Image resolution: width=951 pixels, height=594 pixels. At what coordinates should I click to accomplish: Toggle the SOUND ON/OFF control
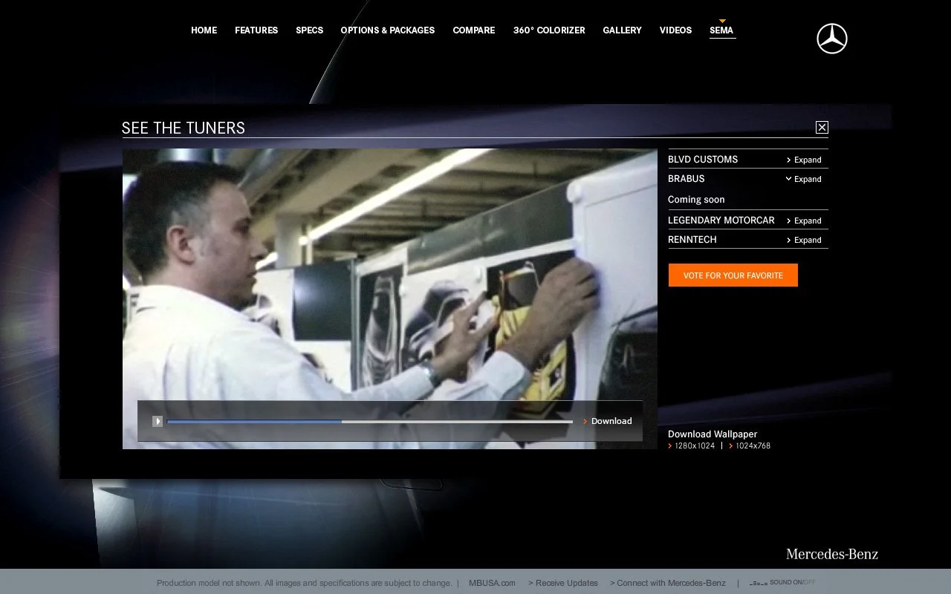(x=783, y=583)
